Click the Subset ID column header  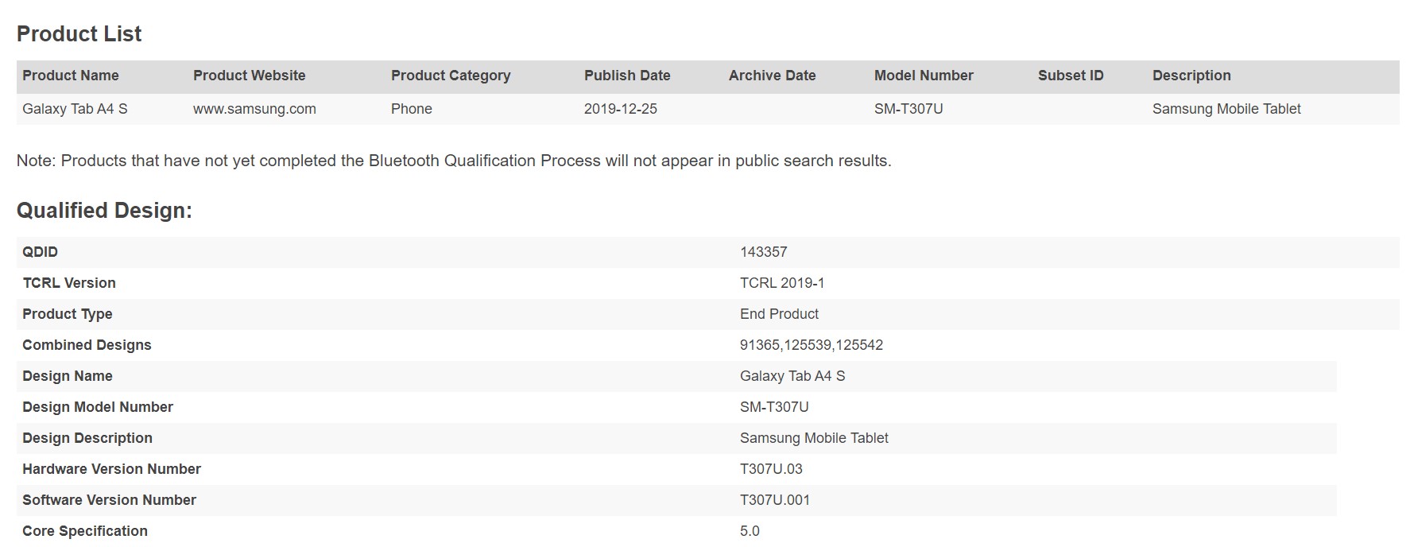click(x=1071, y=76)
